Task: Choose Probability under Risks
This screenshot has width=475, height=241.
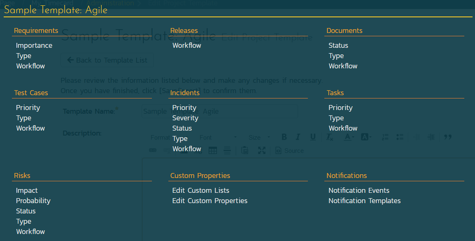Action: pyautogui.click(x=33, y=201)
